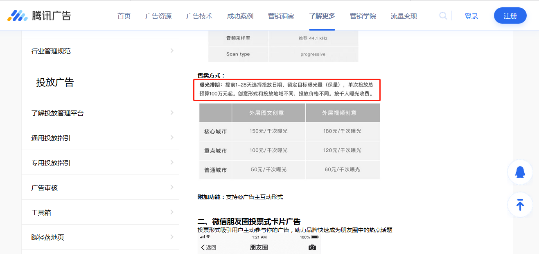
Task: Click the Scan type table cell
Action: [238, 54]
